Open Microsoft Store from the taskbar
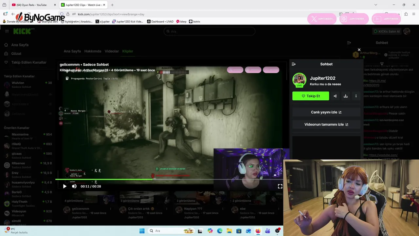 coord(239,231)
